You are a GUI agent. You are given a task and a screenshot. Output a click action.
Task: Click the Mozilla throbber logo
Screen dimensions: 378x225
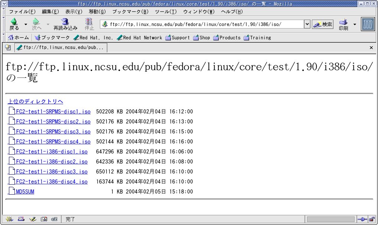[368, 24]
